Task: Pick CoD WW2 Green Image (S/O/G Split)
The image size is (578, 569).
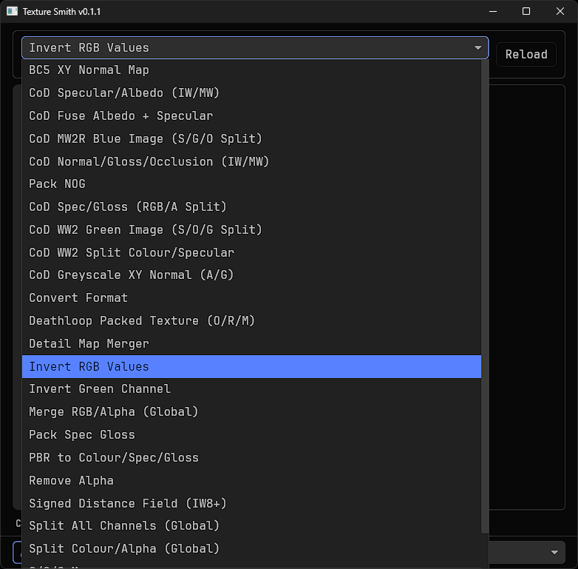Action: pyautogui.click(x=252, y=230)
